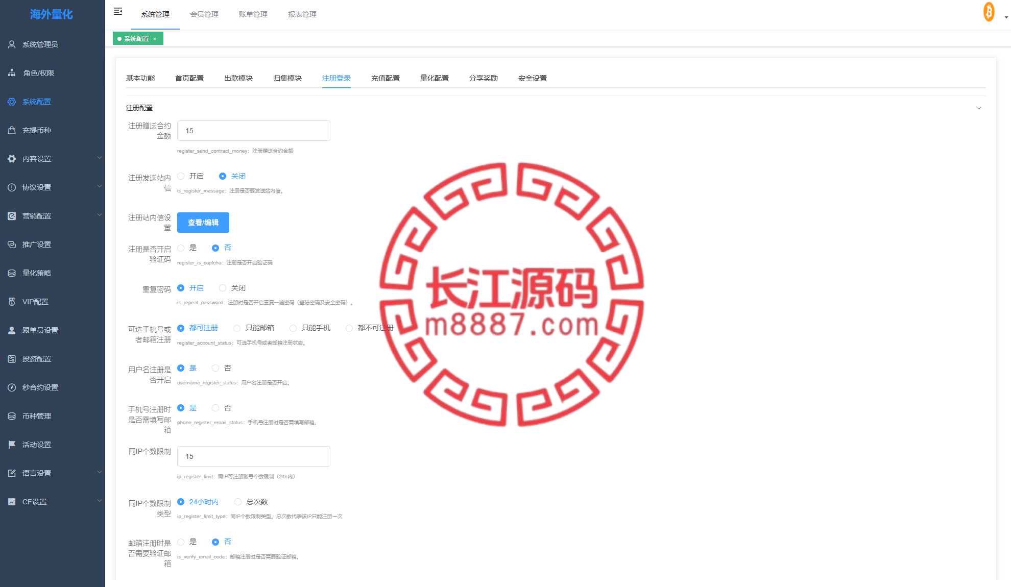Close the 系统配置 page tag
Image resolution: width=1011 pixels, height=587 pixels.
pyautogui.click(x=155, y=39)
